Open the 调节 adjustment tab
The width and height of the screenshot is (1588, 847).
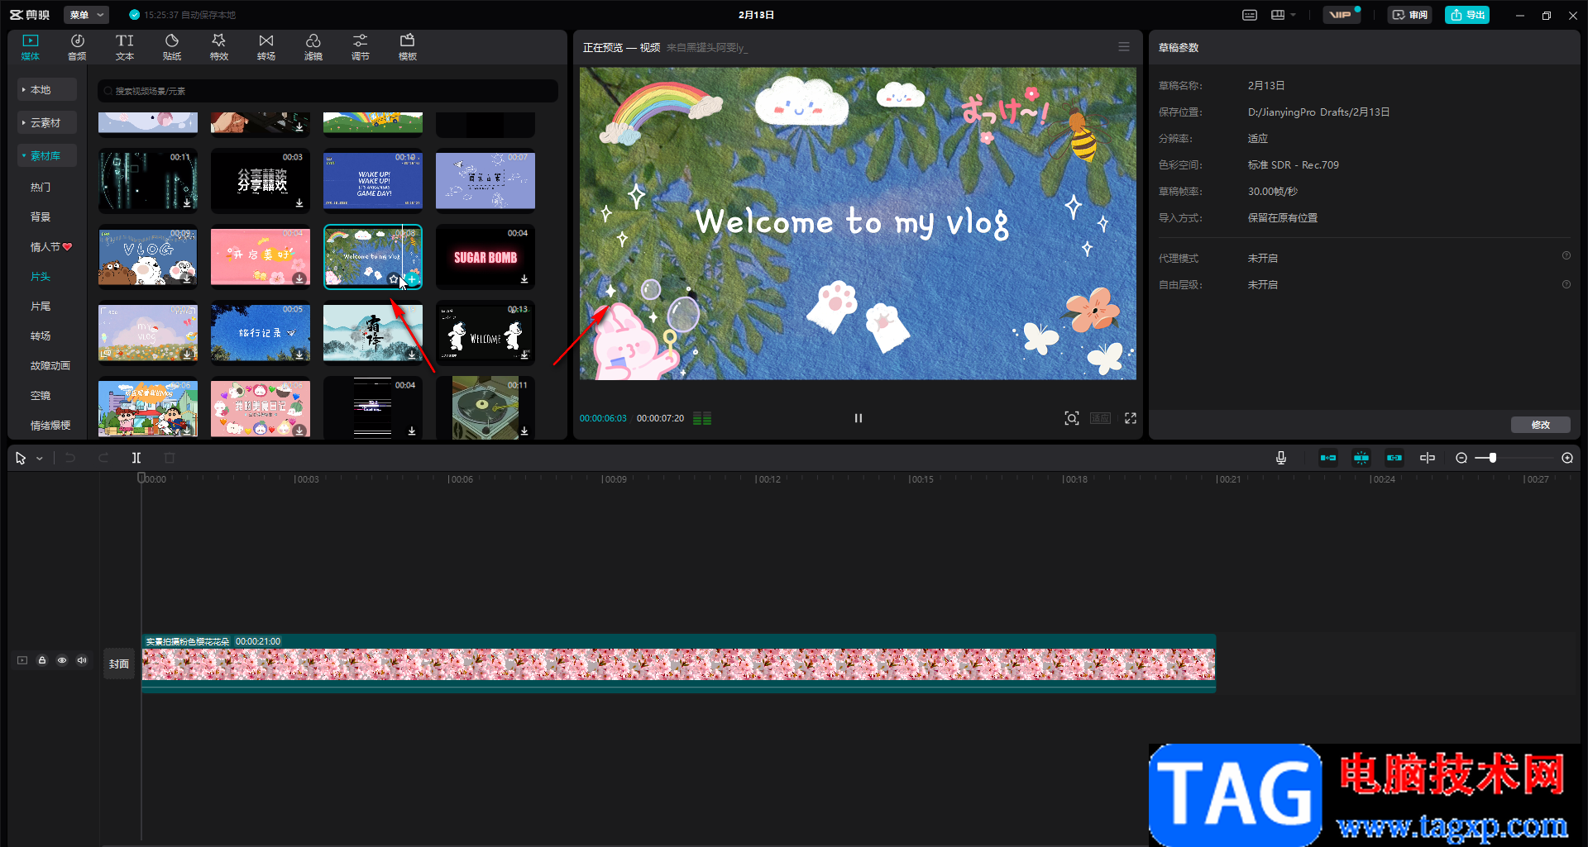pyautogui.click(x=360, y=47)
